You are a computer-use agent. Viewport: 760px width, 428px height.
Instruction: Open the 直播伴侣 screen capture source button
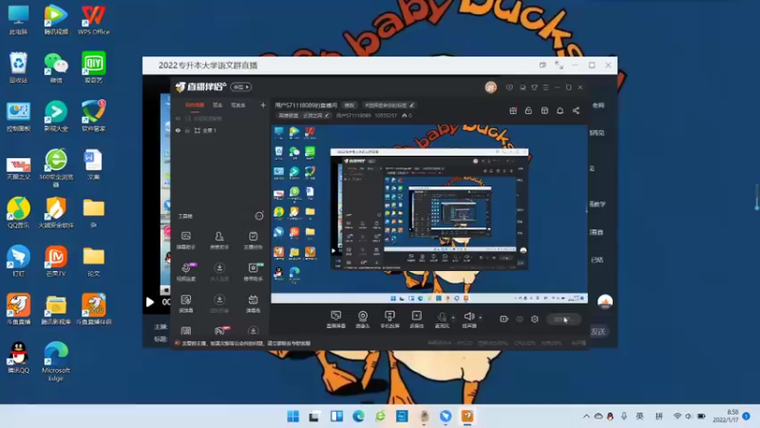[336, 319]
